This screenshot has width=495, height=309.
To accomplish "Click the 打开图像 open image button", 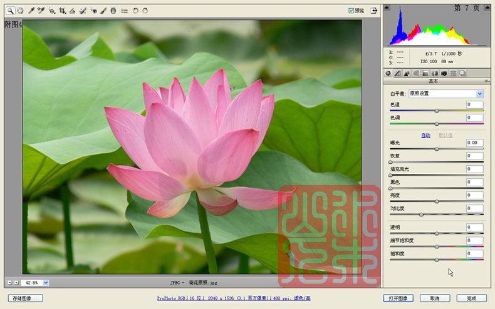I will click(398, 298).
